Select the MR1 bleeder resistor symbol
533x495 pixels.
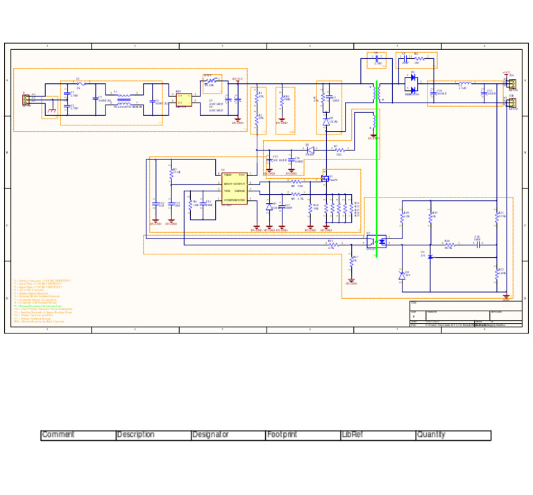pyautogui.click(x=282, y=101)
